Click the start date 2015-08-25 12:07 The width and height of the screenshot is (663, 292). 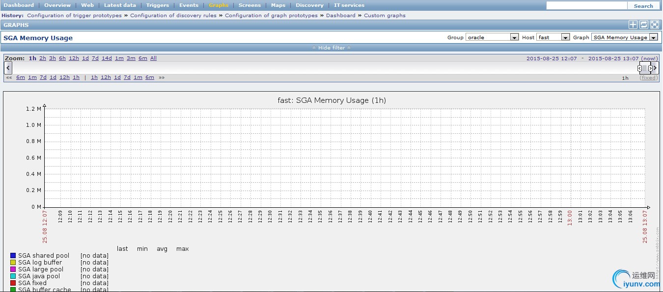coord(552,58)
